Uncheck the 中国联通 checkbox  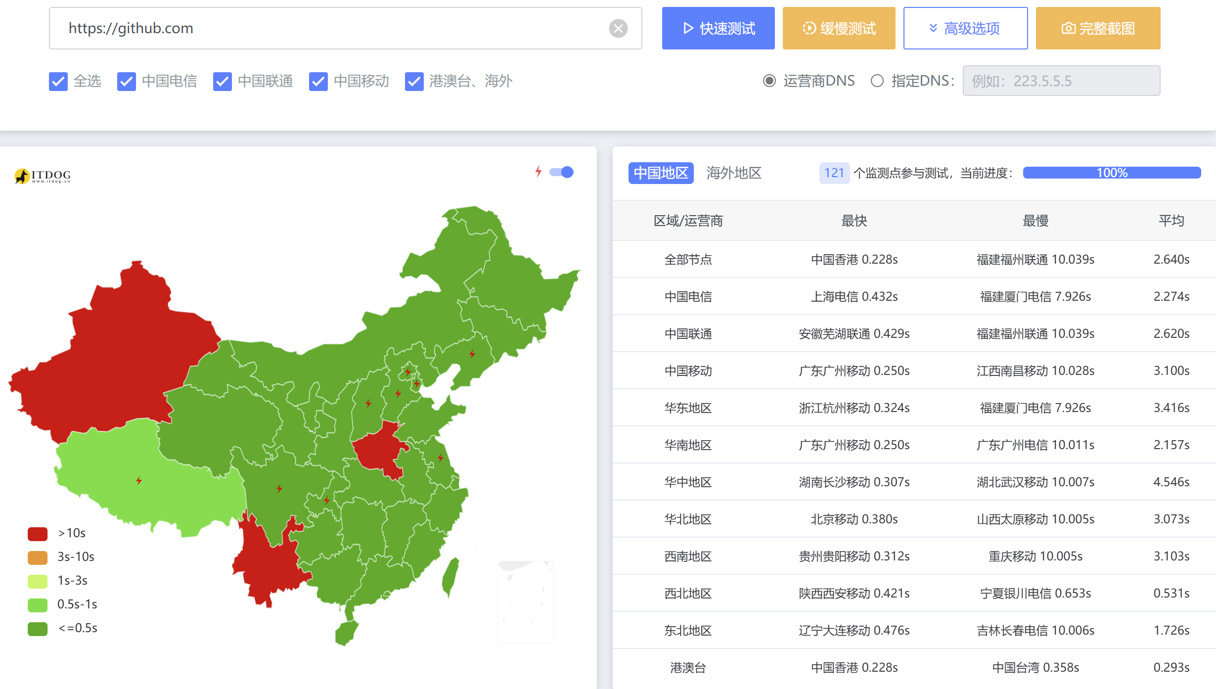pos(223,81)
